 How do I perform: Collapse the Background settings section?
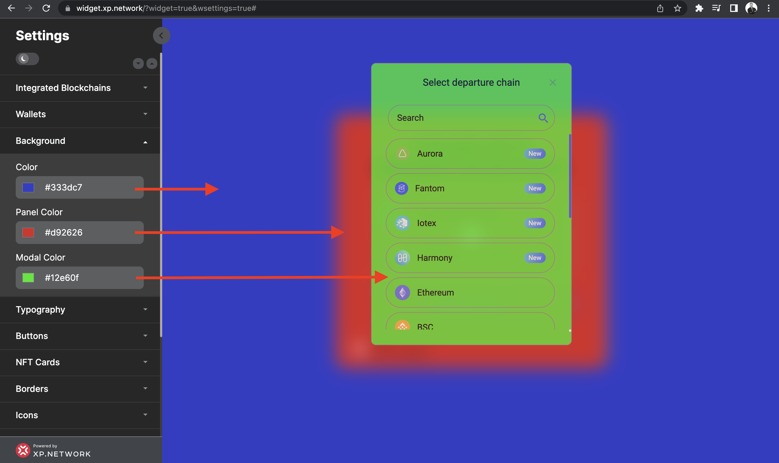click(80, 141)
